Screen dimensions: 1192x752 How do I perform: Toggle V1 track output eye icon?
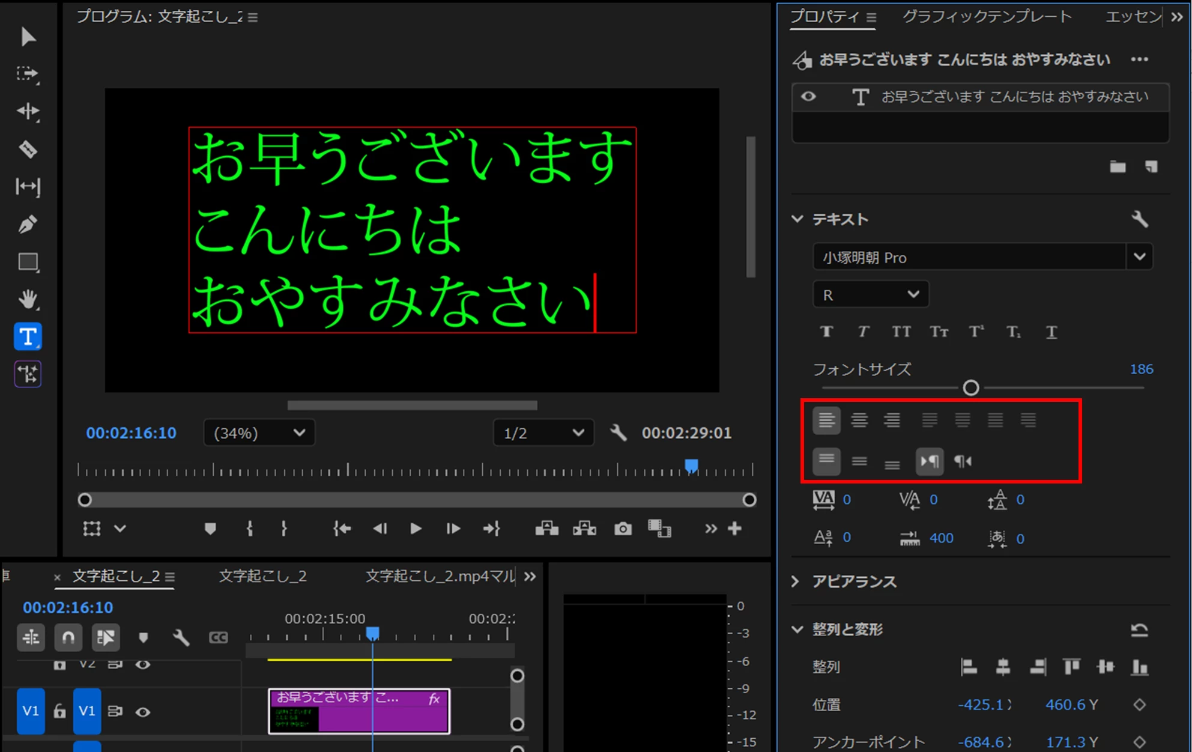[142, 712]
